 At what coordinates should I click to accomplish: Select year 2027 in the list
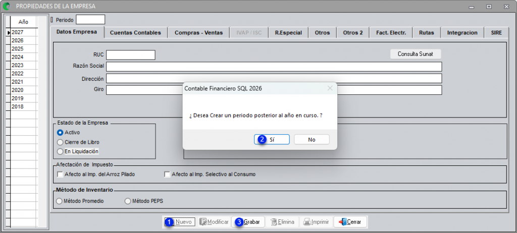(x=24, y=32)
